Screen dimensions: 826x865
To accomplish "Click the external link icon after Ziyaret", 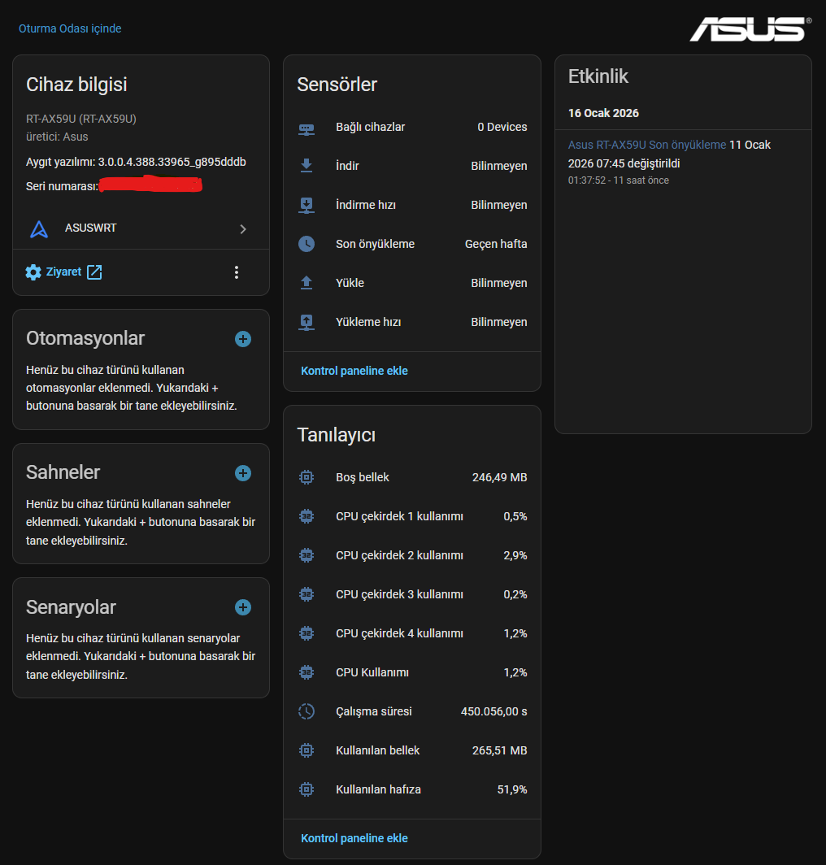I will click(x=94, y=272).
